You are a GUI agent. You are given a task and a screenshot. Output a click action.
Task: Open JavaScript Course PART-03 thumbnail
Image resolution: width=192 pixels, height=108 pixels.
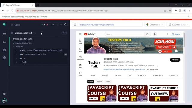[x=102, y=93]
